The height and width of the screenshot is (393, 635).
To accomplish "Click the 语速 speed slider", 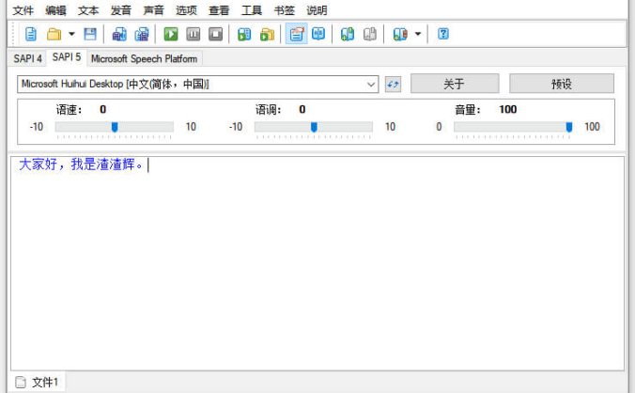I will (x=115, y=127).
